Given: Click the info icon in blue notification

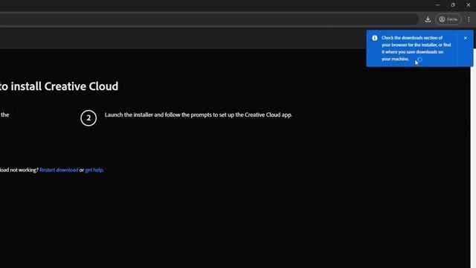Looking at the screenshot, I should click(375, 38).
